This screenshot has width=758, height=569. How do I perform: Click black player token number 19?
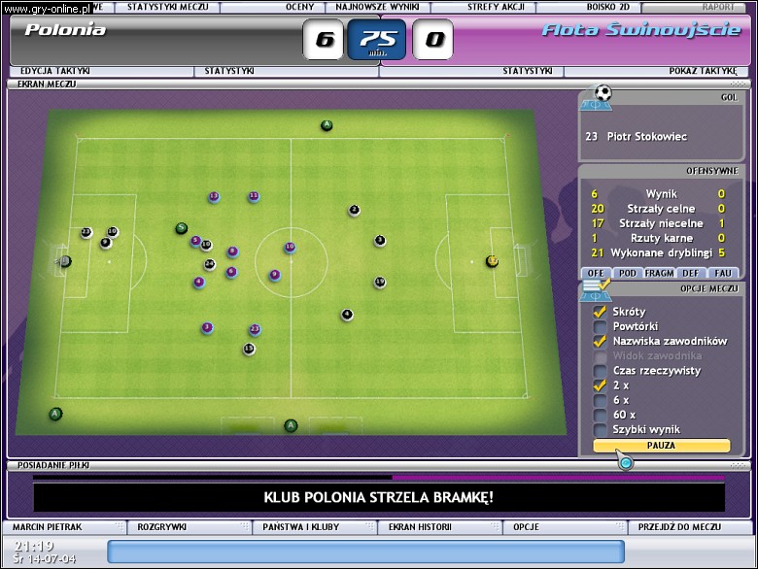coord(379,283)
